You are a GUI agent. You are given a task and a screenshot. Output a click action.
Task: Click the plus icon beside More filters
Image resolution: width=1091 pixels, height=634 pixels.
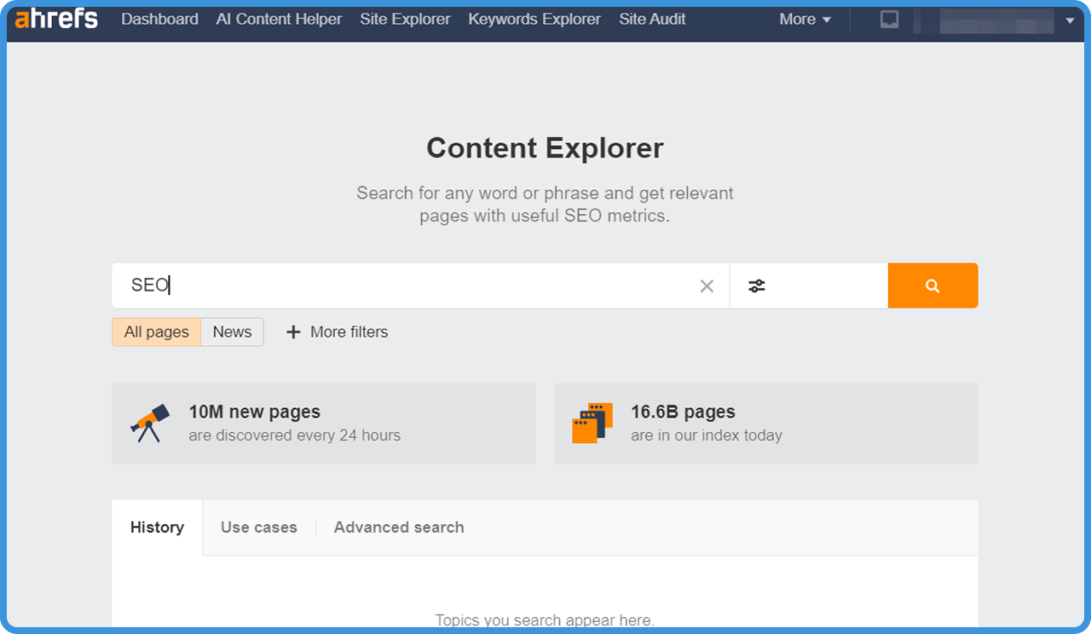[x=293, y=332]
